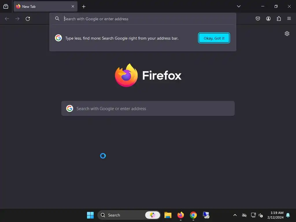Open clock showing 1:19 AM
The width and height of the screenshot is (296, 222).
click(275, 215)
